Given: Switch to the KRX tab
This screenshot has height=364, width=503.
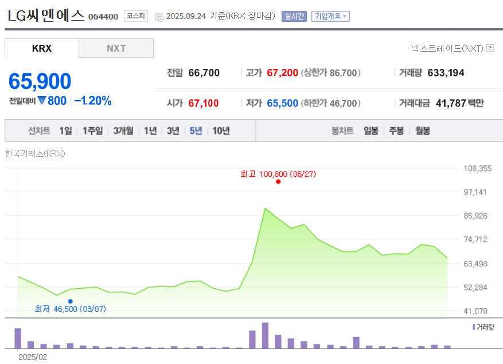Looking at the screenshot, I should (x=42, y=48).
